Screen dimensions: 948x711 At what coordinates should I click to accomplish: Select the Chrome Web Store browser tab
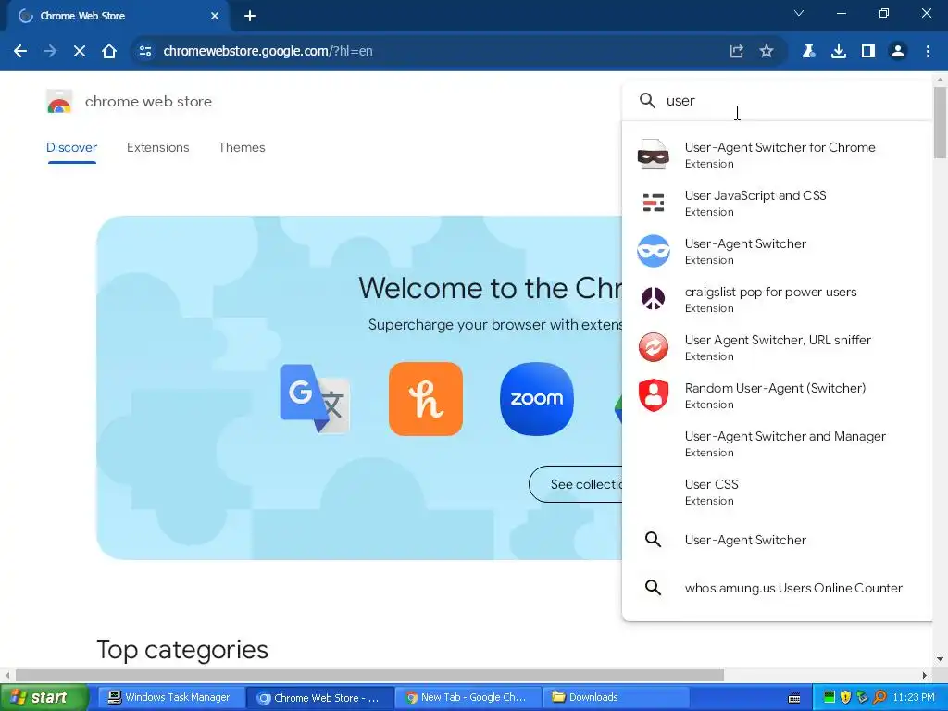coord(118,17)
